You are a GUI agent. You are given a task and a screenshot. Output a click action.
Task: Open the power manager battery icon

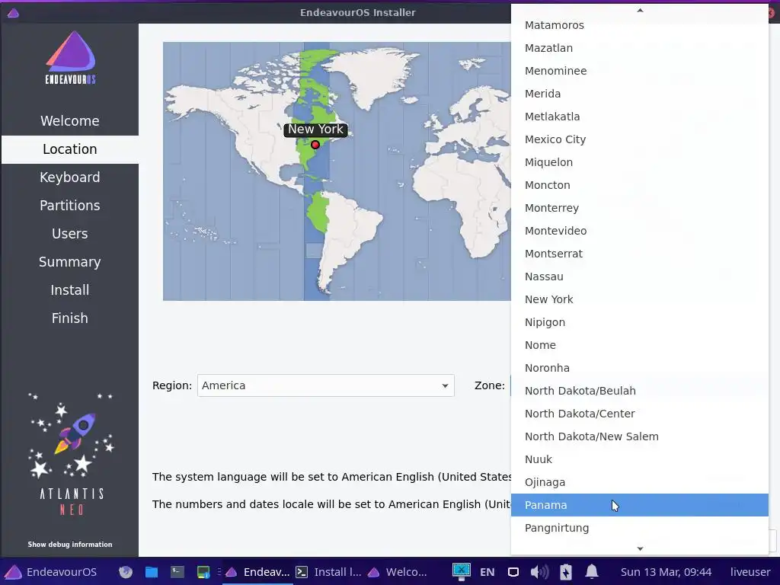point(566,572)
